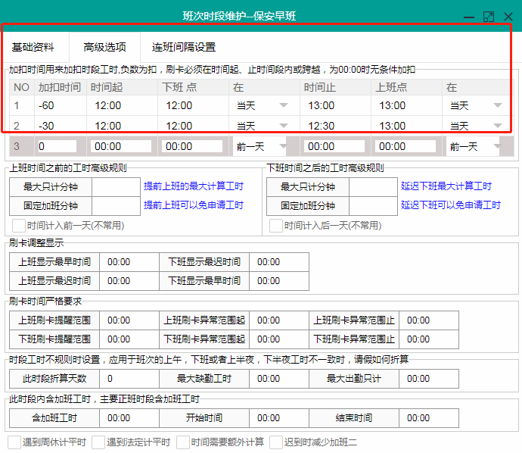Click the 上班显示最早时间 value field
The height and width of the screenshot is (453, 522).
click(x=129, y=262)
